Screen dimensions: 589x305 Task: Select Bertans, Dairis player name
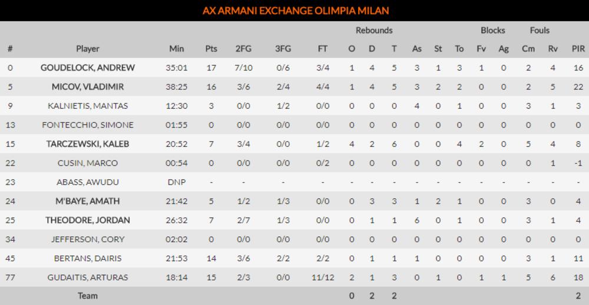coord(88,259)
